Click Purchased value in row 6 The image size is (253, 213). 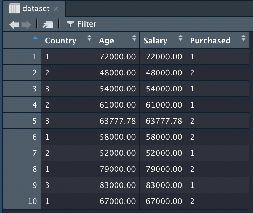192,137
